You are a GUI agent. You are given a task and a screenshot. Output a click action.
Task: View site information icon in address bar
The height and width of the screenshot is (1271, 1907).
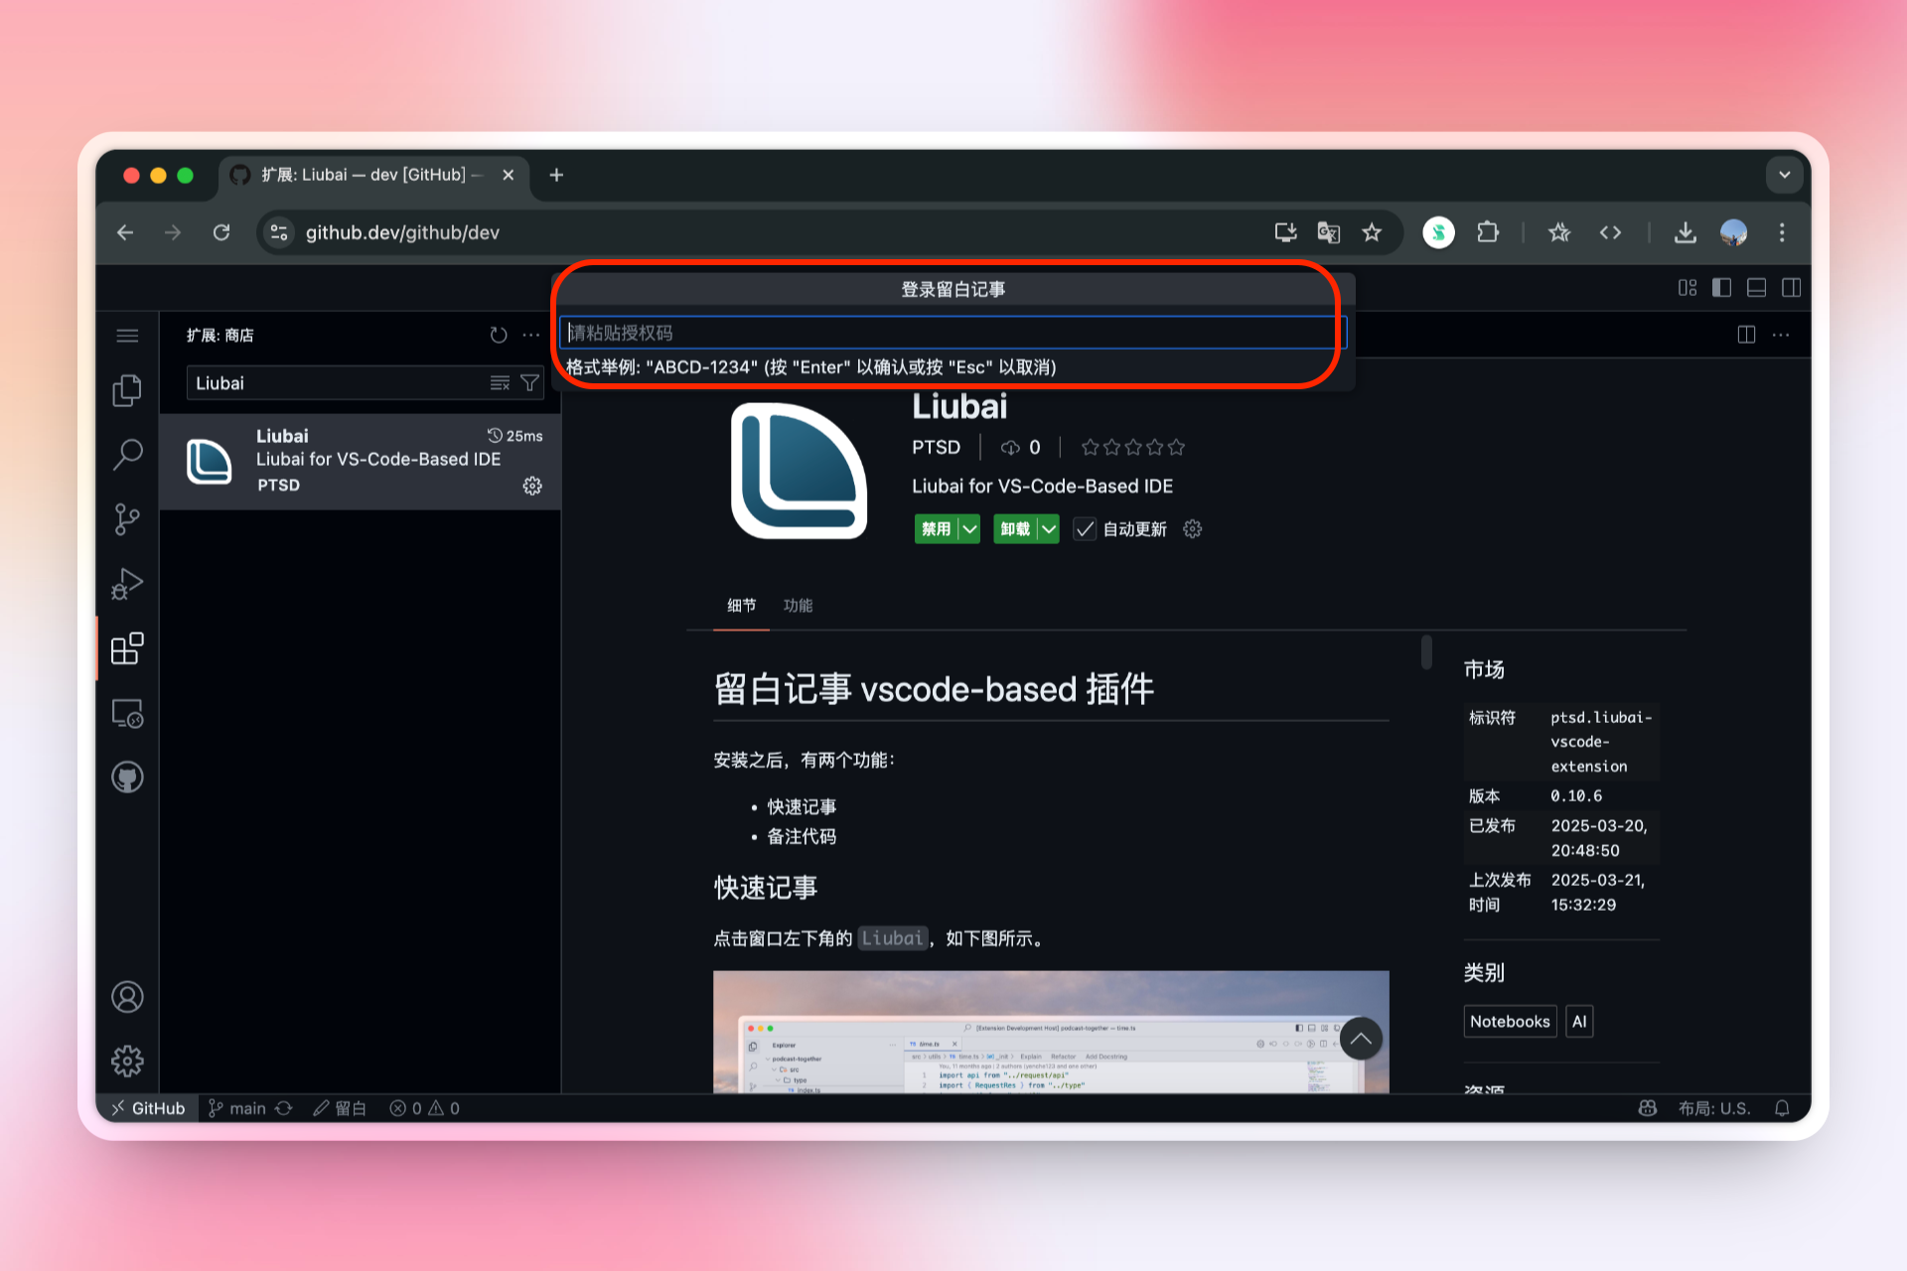click(x=279, y=232)
